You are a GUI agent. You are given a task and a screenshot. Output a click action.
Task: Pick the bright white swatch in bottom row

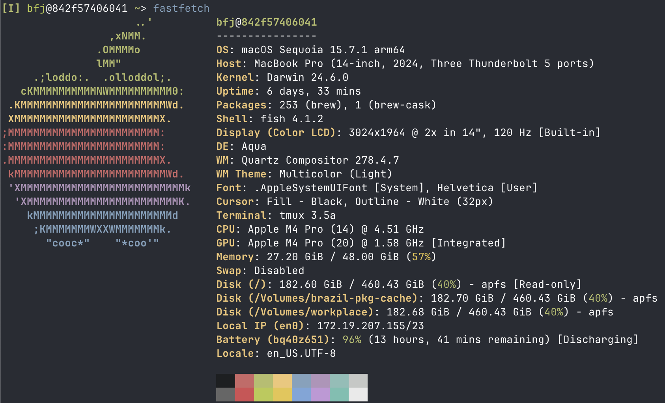[x=358, y=394]
